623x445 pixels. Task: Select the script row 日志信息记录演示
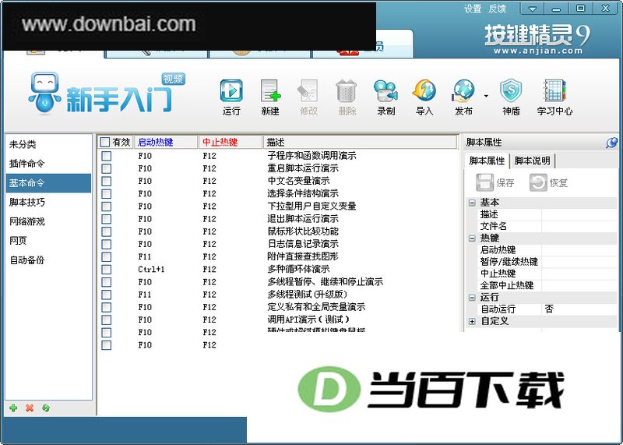pyautogui.click(x=277, y=244)
